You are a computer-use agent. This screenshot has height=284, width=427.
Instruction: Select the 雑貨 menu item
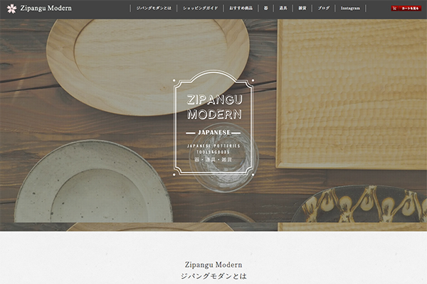click(302, 8)
